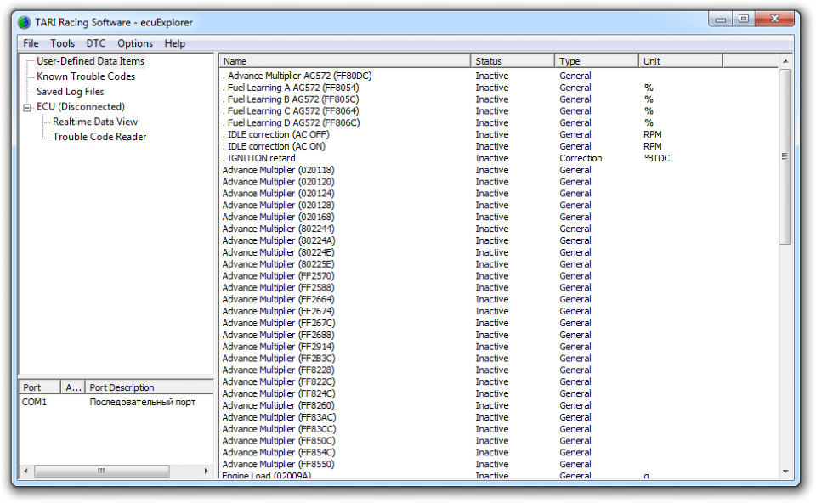This screenshot has width=816, height=503.
Task: Click left arrow of port list scrollbar
Action: coord(26,471)
